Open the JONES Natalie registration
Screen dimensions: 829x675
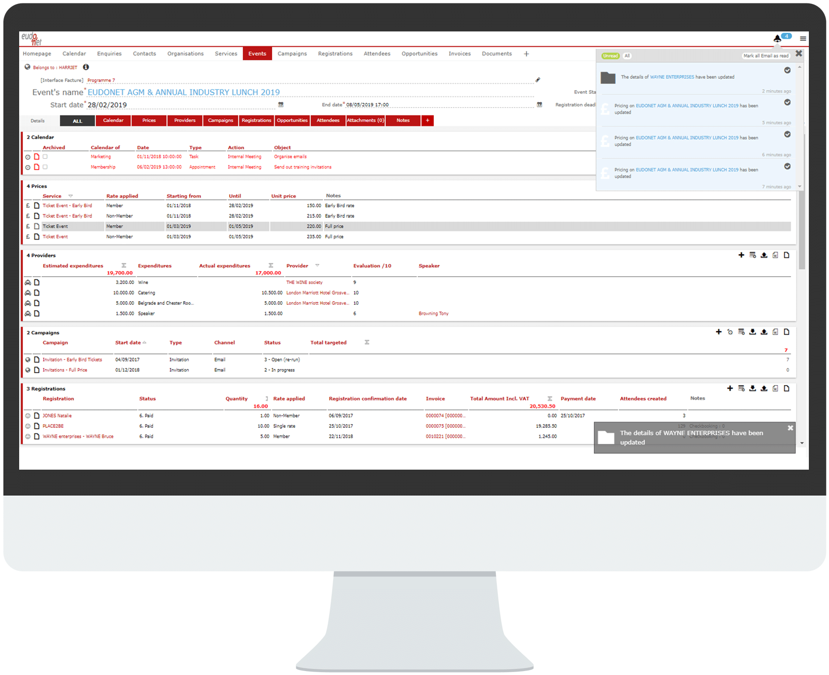(x=57, y=416)
